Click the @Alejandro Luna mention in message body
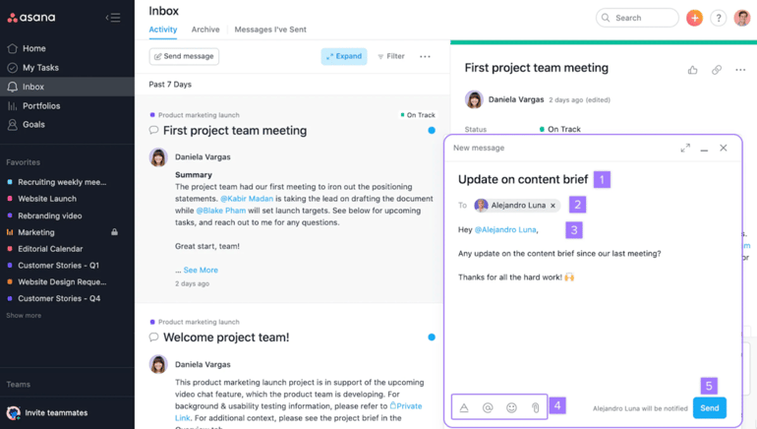This screenshot has height=429, width=757. tap(505, 230)
